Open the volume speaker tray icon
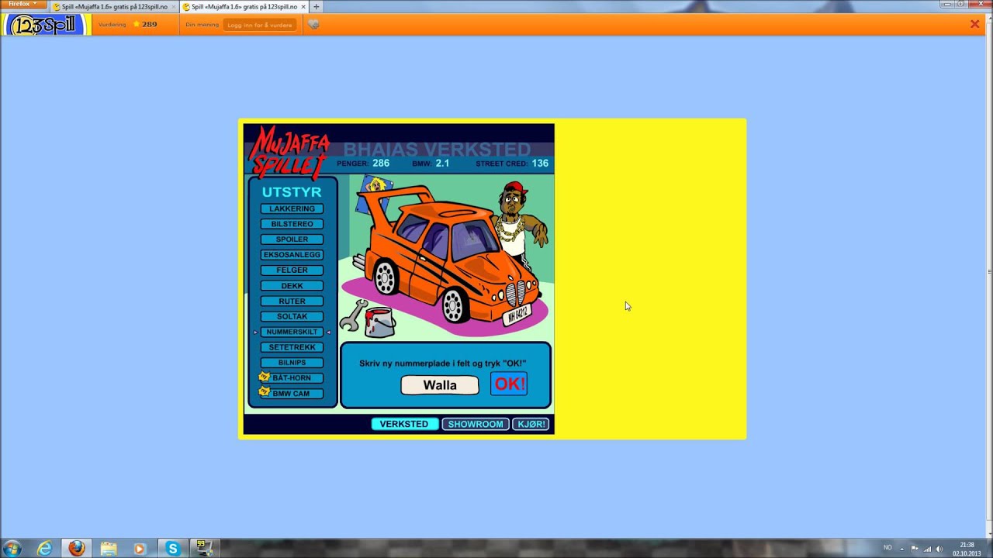The width and height of the screenshot is (993, 558). pyautogui.click(x=939, y=549)
